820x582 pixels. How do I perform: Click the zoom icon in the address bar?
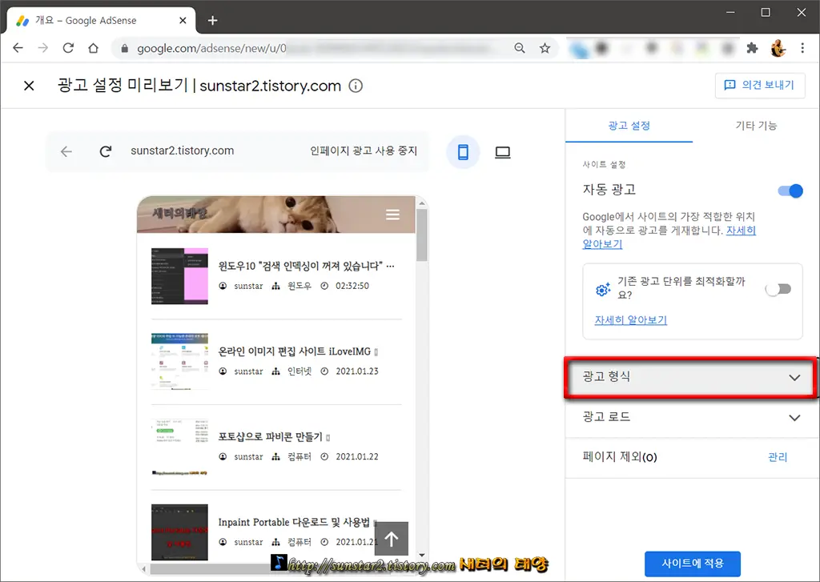[520, 48]
